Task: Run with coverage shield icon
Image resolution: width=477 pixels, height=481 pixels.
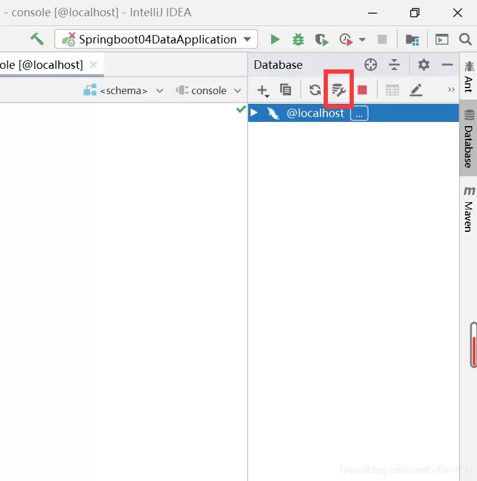Action: click(x=321, y=39)
